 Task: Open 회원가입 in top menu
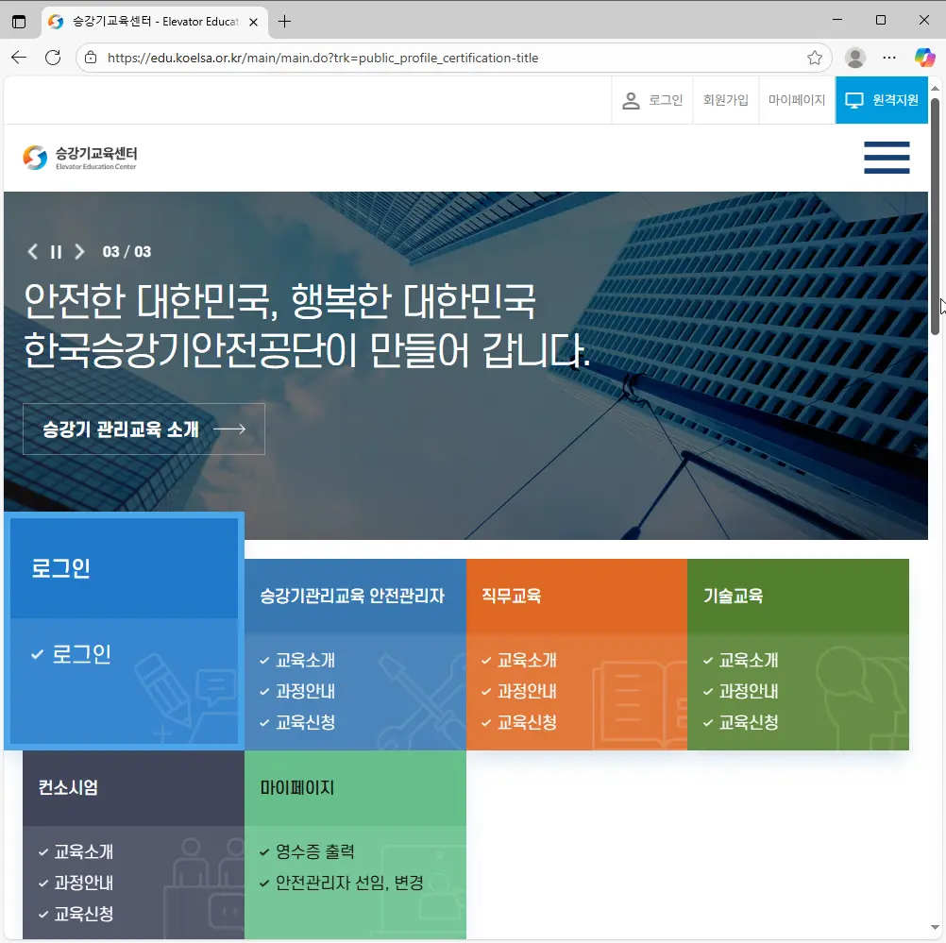pyautogui.click(x=725, y=100)
